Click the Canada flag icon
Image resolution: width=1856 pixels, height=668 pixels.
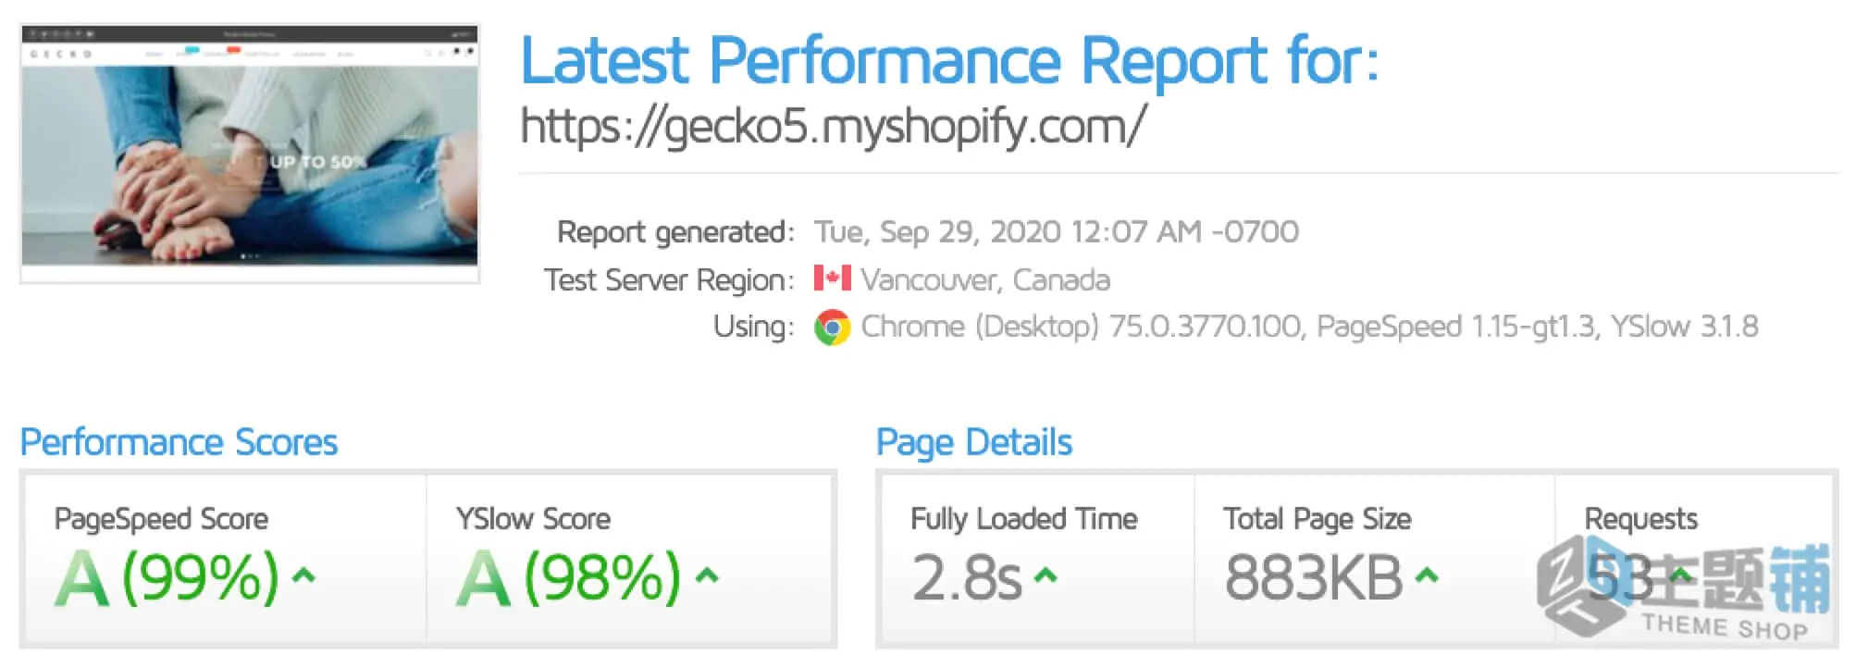tap(832, 278)
